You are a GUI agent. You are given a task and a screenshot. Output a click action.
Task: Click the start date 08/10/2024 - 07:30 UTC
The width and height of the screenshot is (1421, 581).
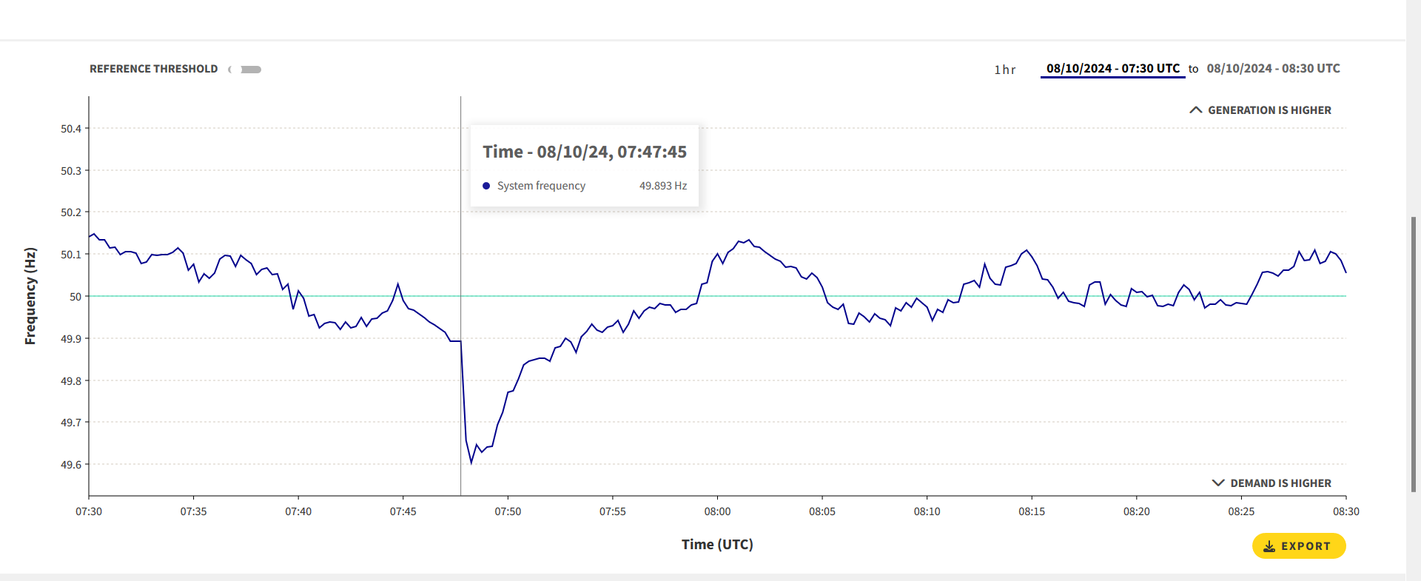click(1112, 69)
